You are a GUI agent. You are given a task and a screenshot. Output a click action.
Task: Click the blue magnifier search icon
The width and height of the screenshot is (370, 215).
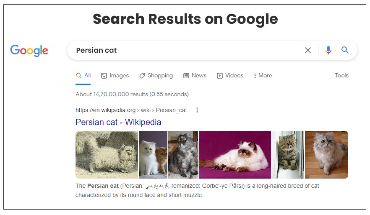(345, 50)
